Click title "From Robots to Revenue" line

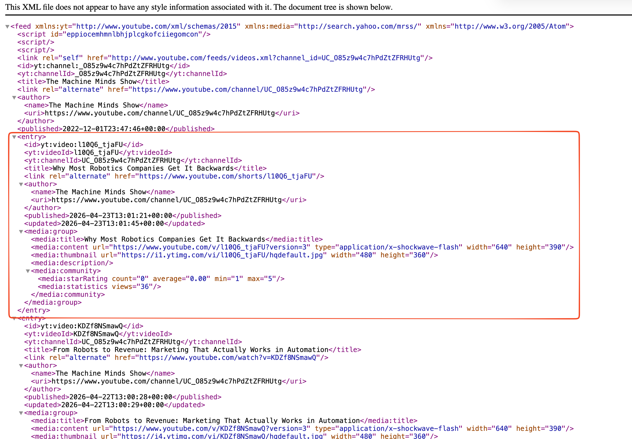point(193,350)
